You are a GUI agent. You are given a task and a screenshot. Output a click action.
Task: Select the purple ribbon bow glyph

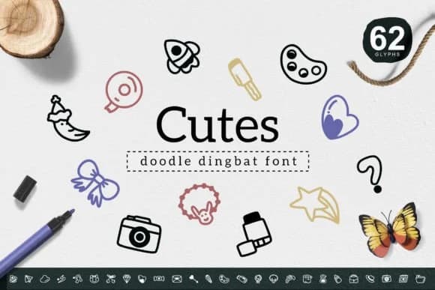click(95, 184)
